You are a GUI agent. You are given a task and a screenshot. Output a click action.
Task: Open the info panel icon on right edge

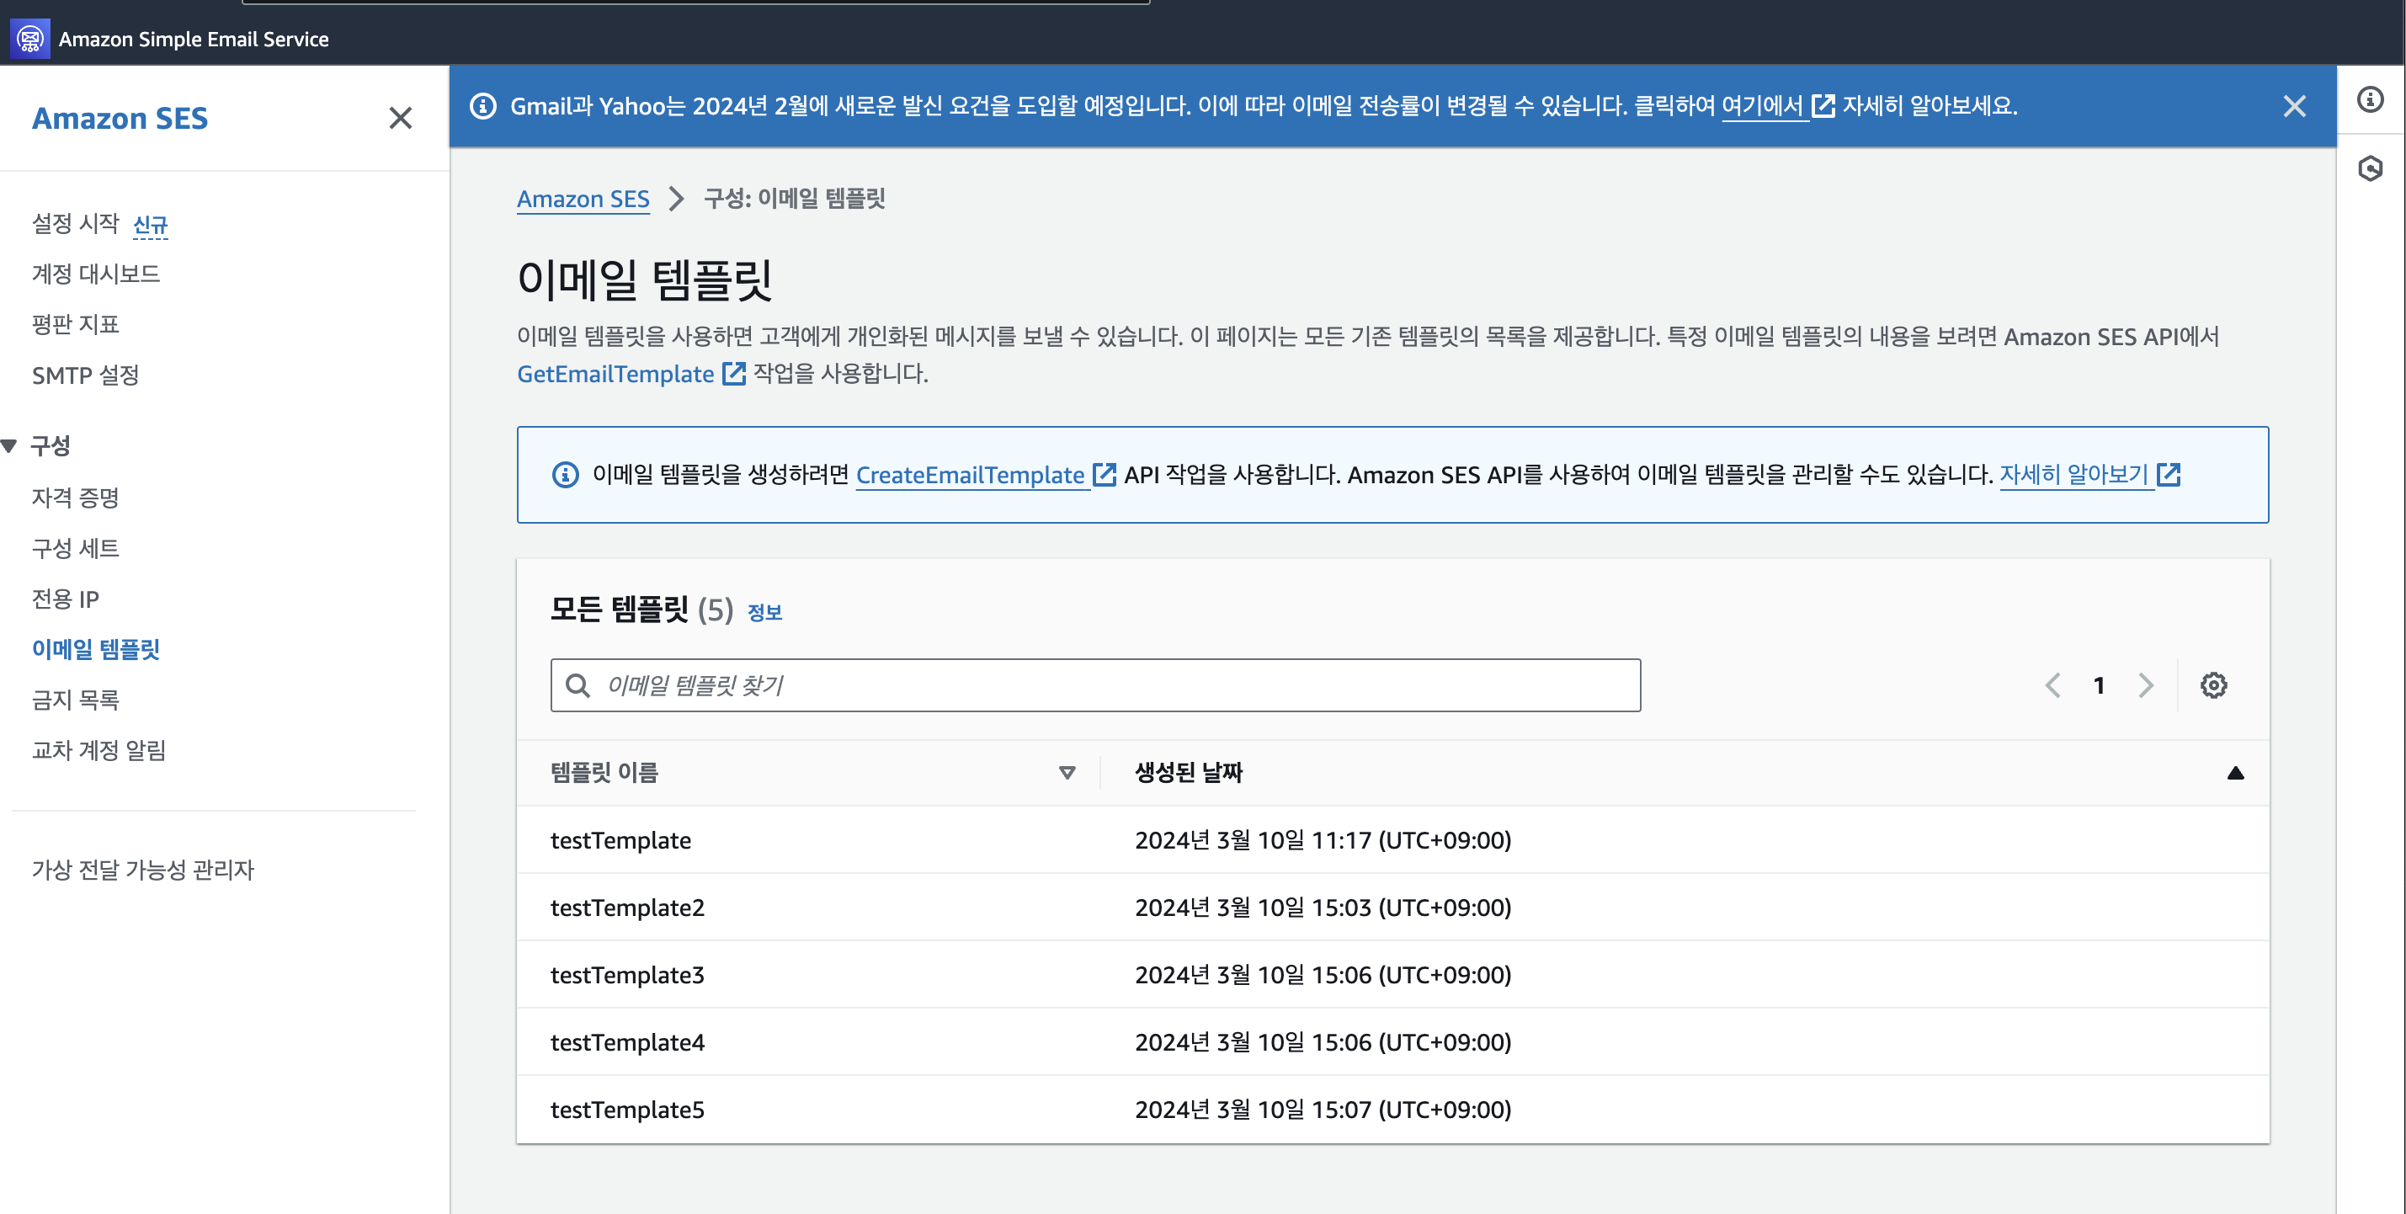[2370, 99]
